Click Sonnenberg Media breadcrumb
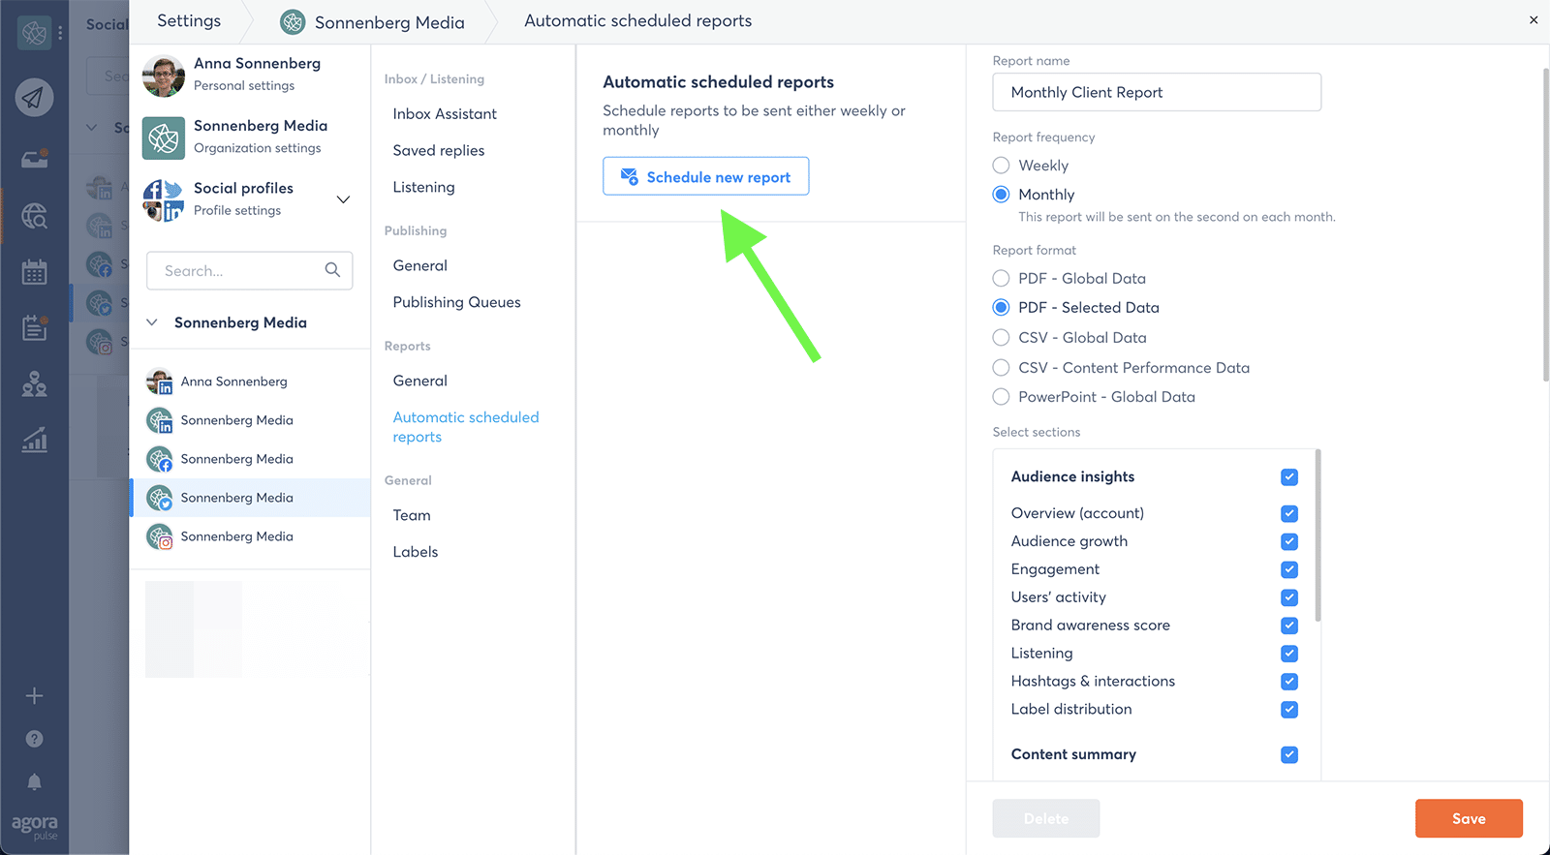Viewport: 1550px width, 855px height. point(389,22)
